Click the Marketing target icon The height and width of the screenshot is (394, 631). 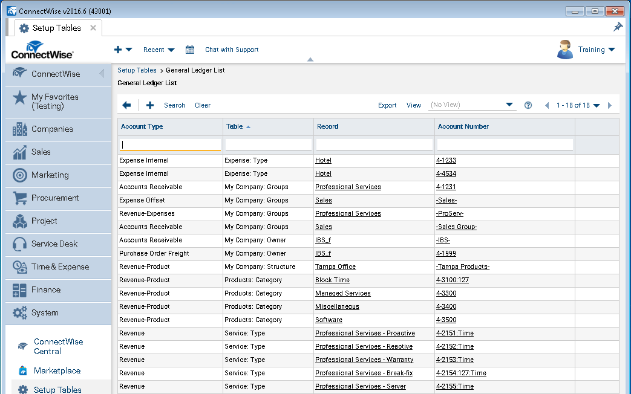tap(19, 175)
